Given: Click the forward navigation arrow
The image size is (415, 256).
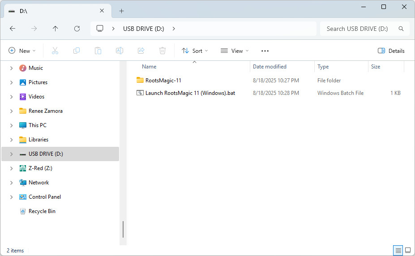Looking at the screenshot, I should click(34, 29).
